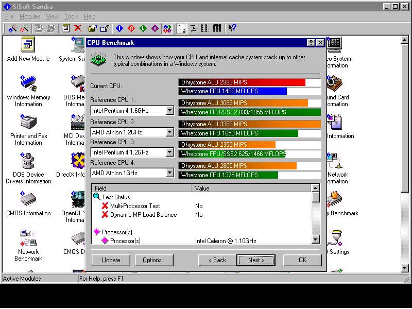
Task: Click the CPU Benchmark dialog's question mark button
Action: pos(311,43)
